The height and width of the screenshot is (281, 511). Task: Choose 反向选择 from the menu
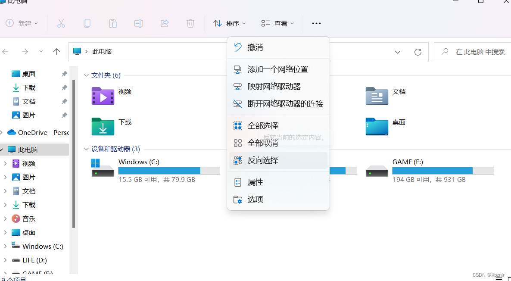[x=278, y=160]
